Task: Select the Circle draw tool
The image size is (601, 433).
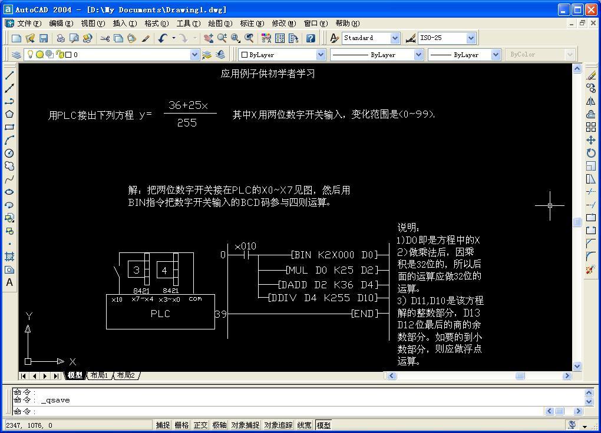Action: coord(9,153)
